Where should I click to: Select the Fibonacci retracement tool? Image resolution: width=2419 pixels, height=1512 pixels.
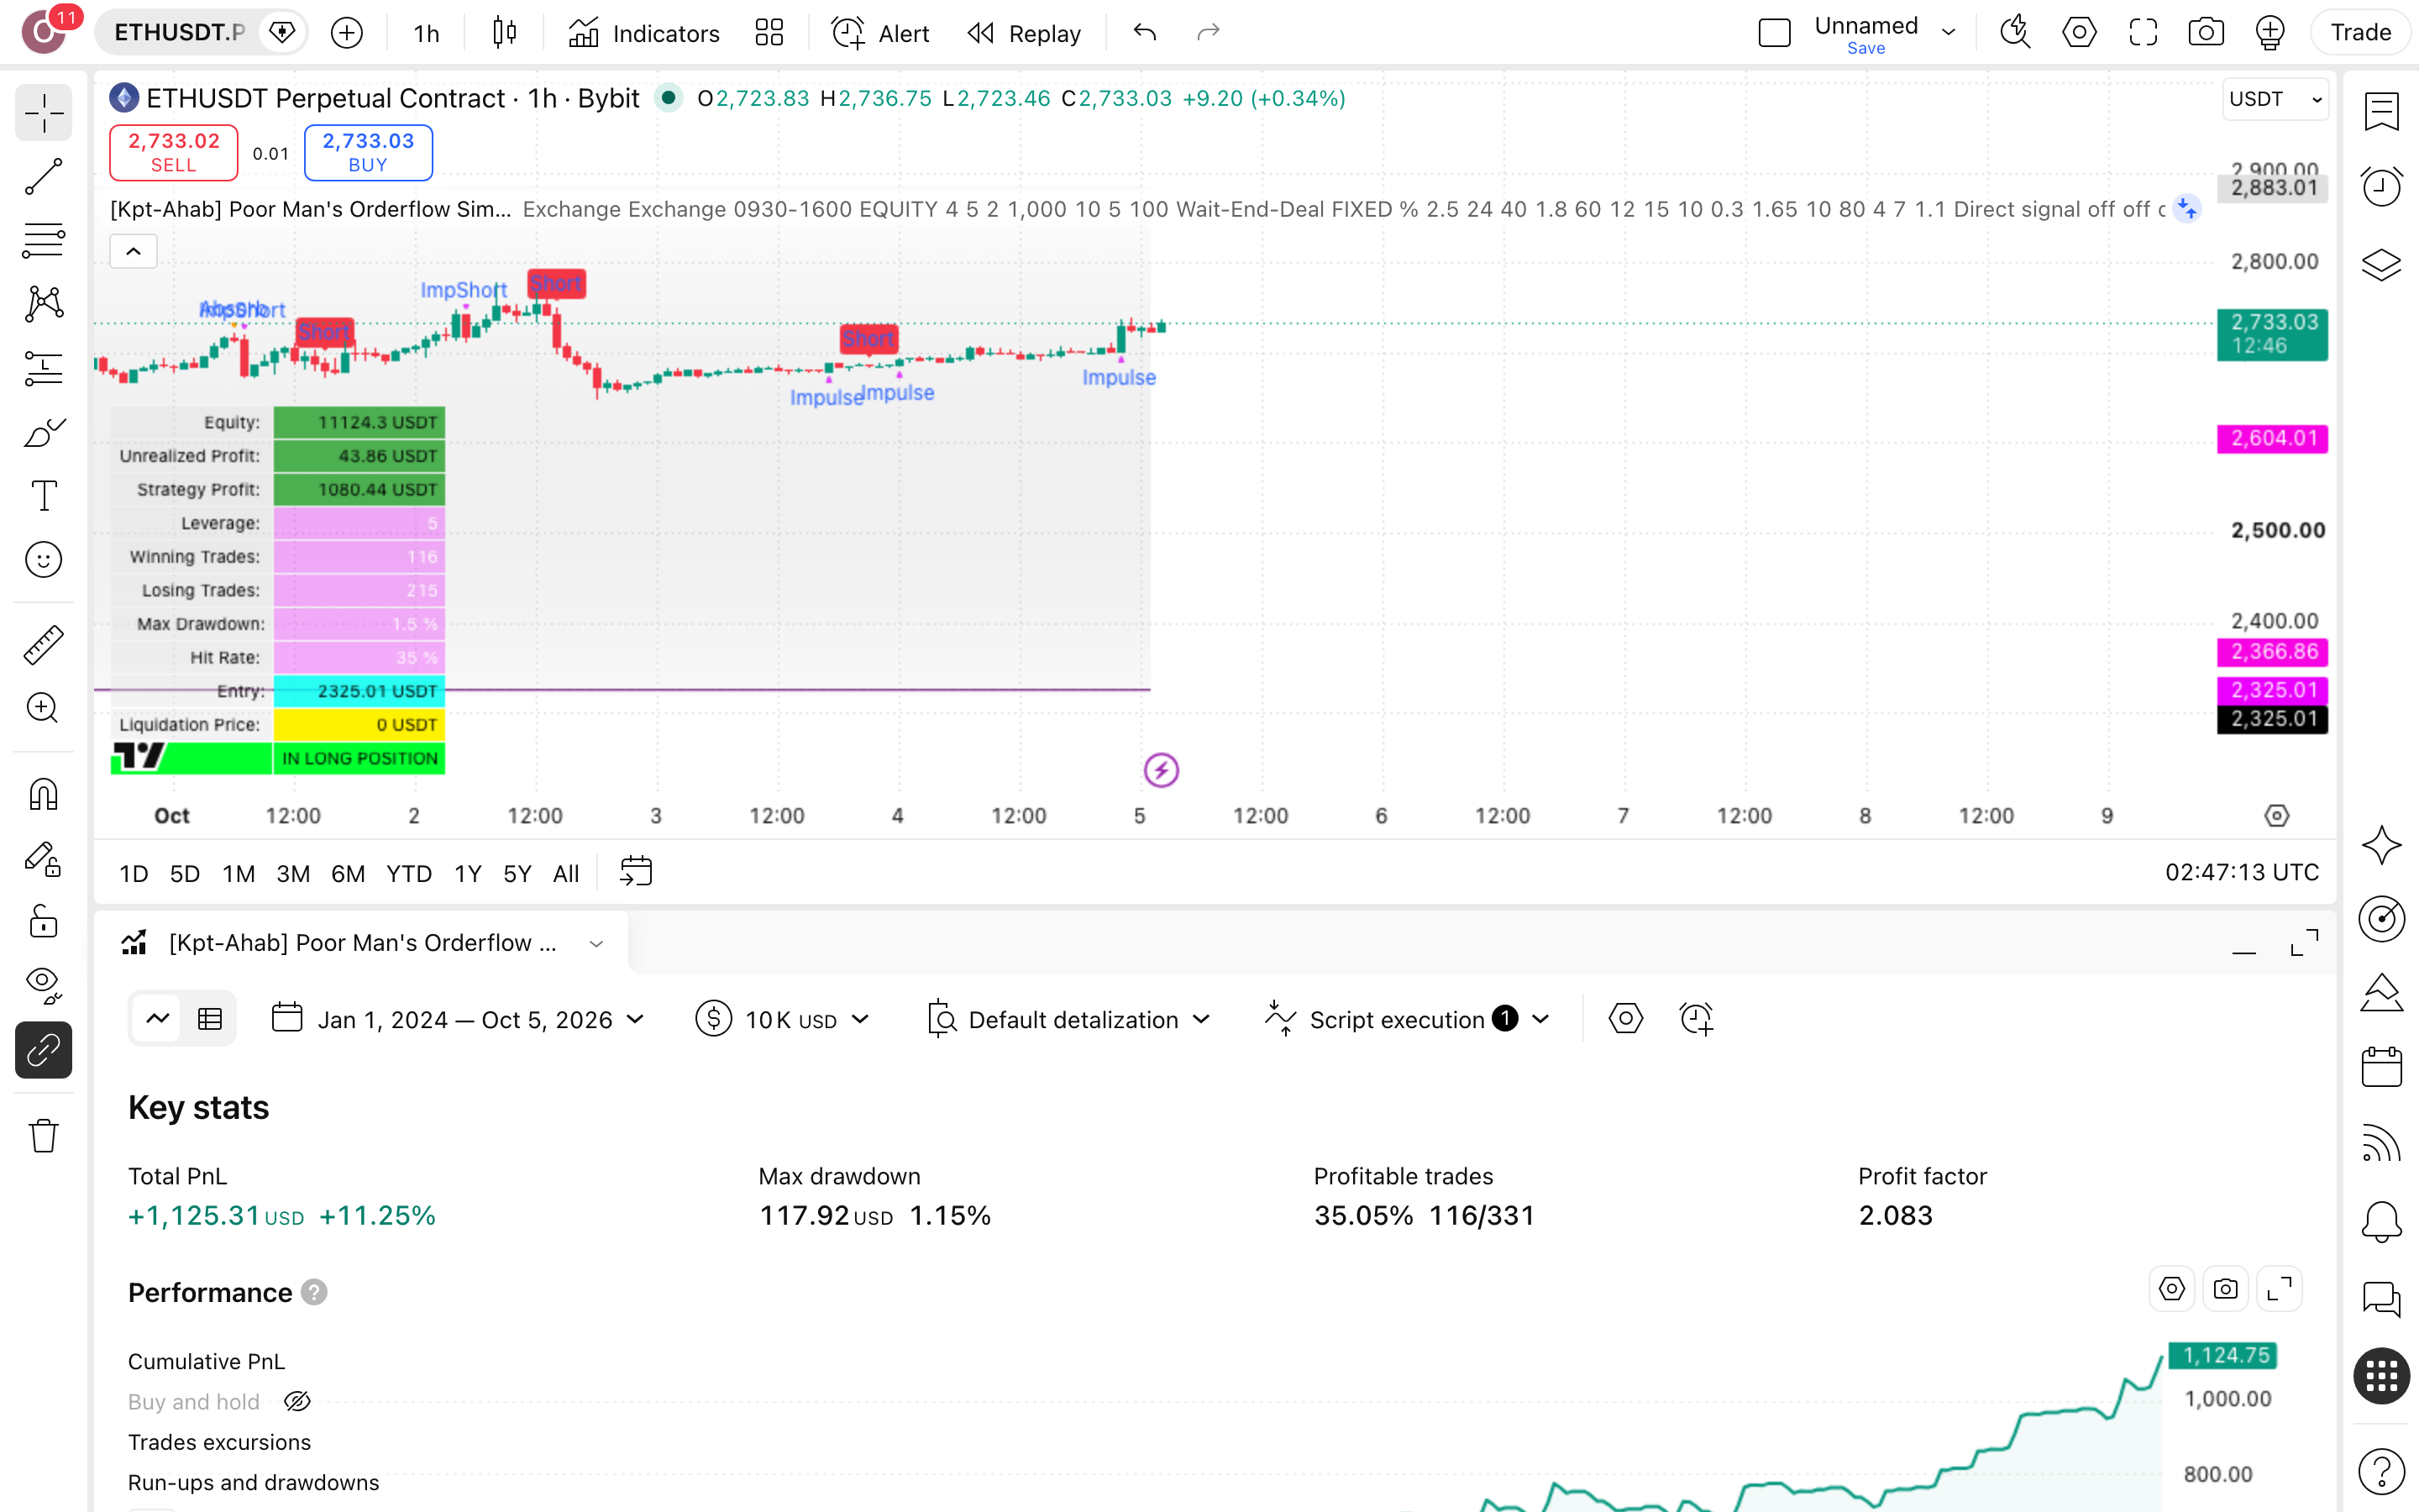pos(43,240)
